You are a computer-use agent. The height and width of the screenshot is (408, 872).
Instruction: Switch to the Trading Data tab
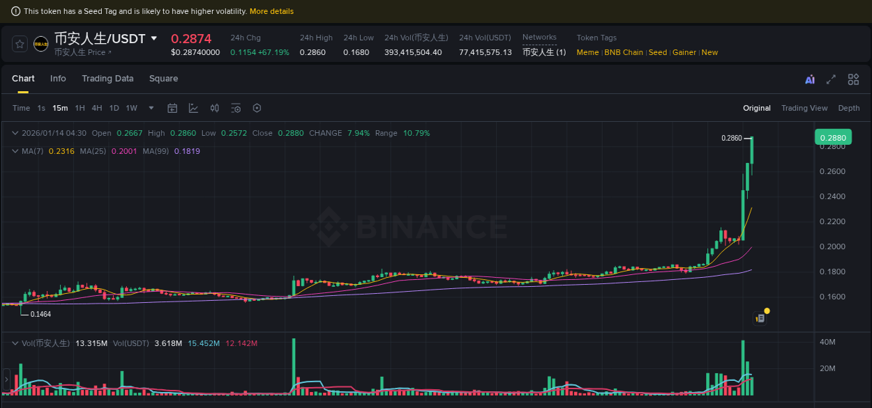[107, 79]
